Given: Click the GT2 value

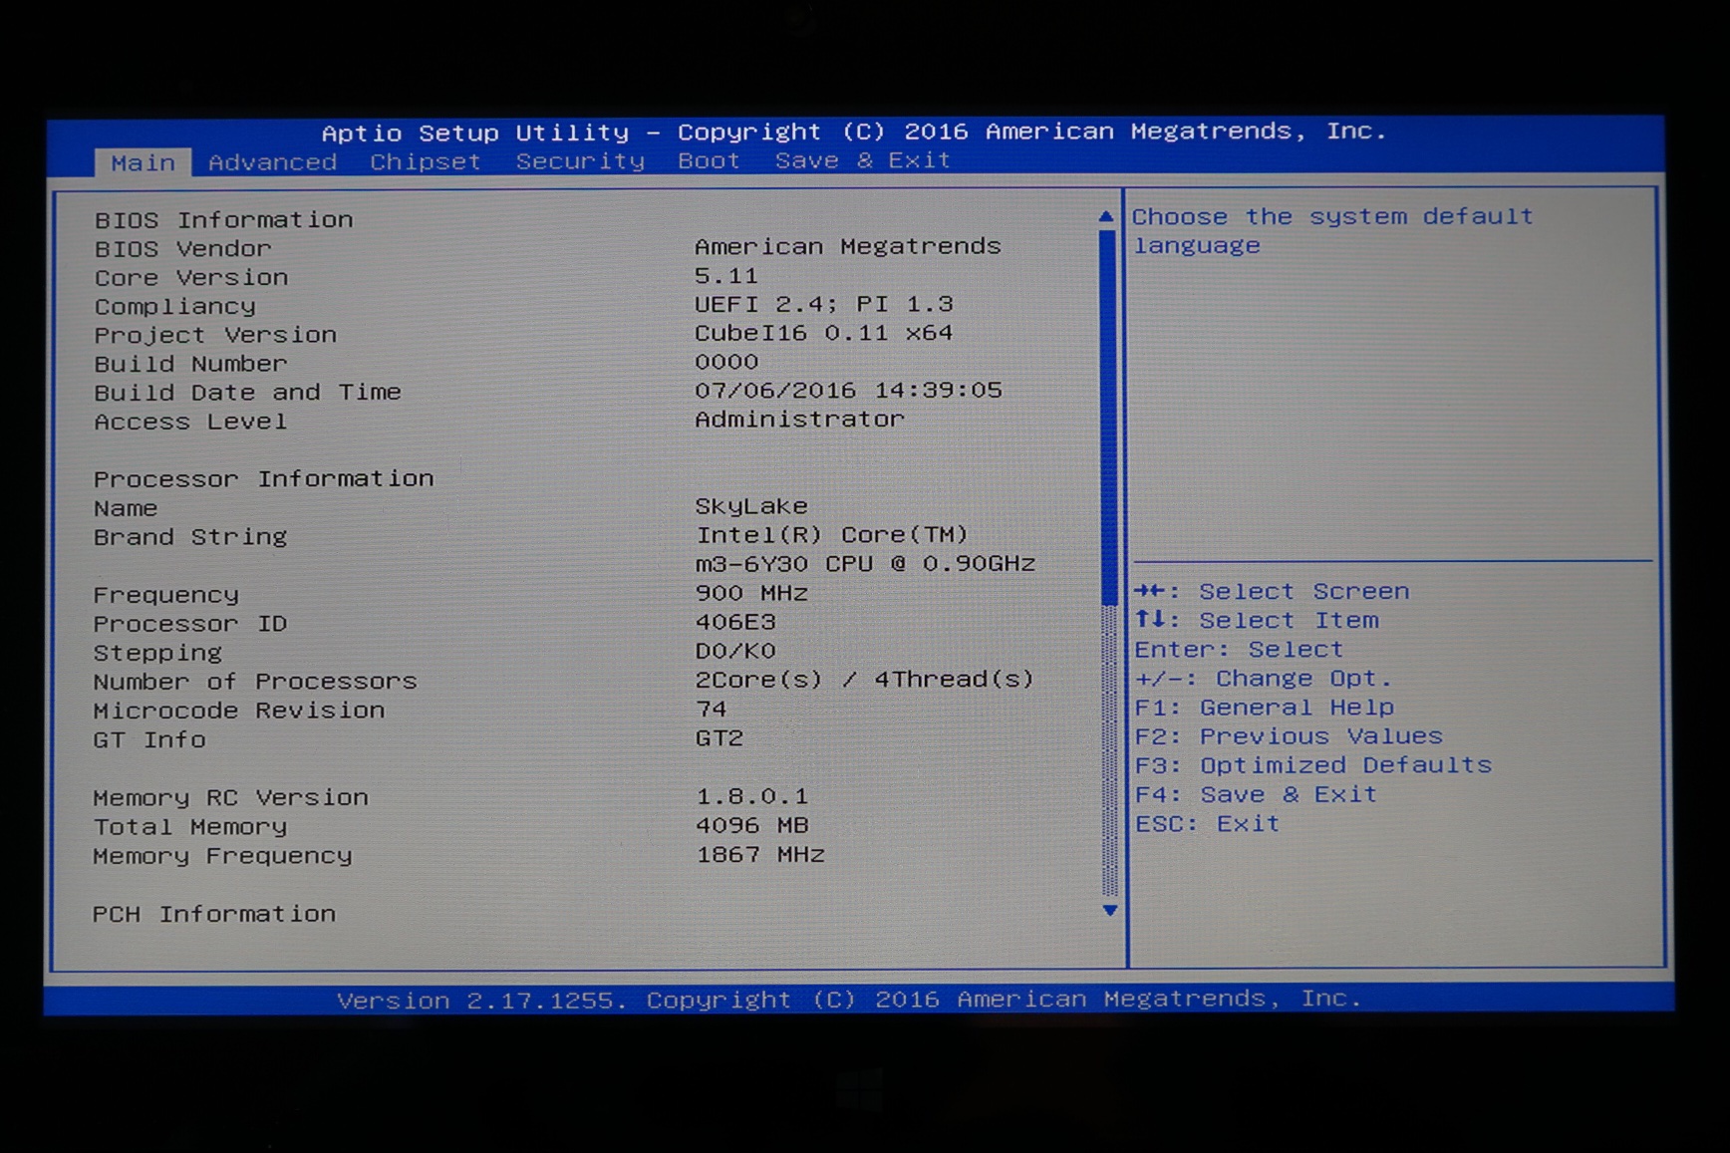Looking at the screenshot, I should click(720, 737).
